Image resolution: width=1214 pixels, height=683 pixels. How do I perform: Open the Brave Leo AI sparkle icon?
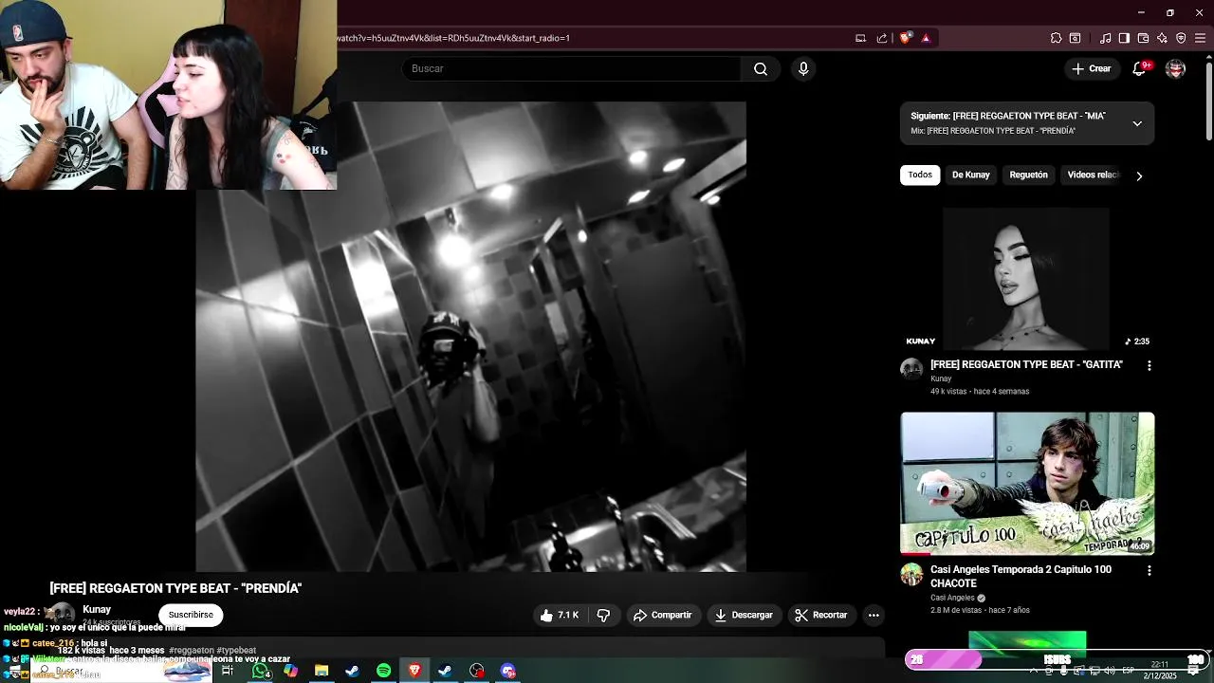tap(1162, 38)
